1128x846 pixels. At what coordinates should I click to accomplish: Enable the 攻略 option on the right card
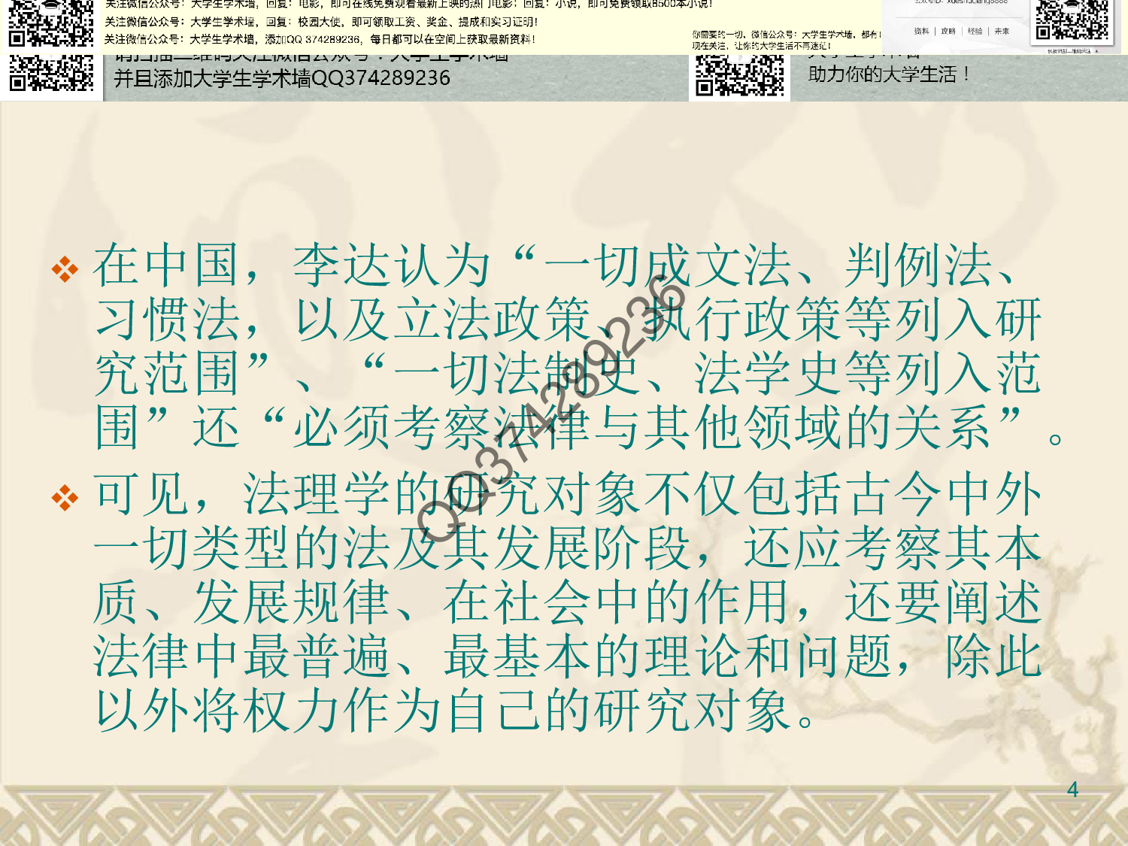click(948, 31)
